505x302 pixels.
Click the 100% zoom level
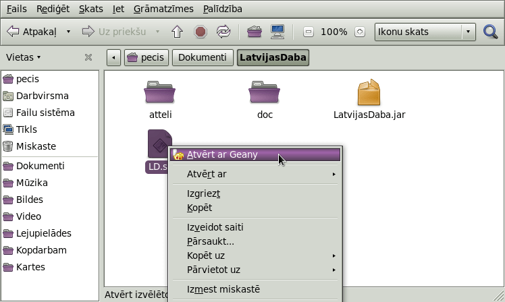coord(334,32)
